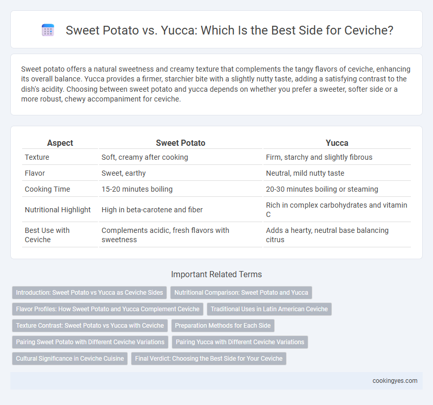
Task: Open 'Pairing Sweet Potato with Different Ceviche Variations'
Action: pyautogui.click(x=90, y=342)
